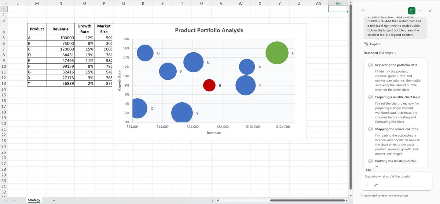Select row header 10
This screenshot has height=204, width=440.
3,67
